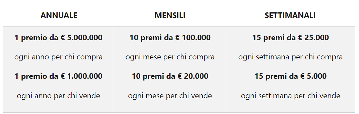359x114 pixels.
Task: Click 'ogni mese per chi vende' text
Action: [170, 96]
